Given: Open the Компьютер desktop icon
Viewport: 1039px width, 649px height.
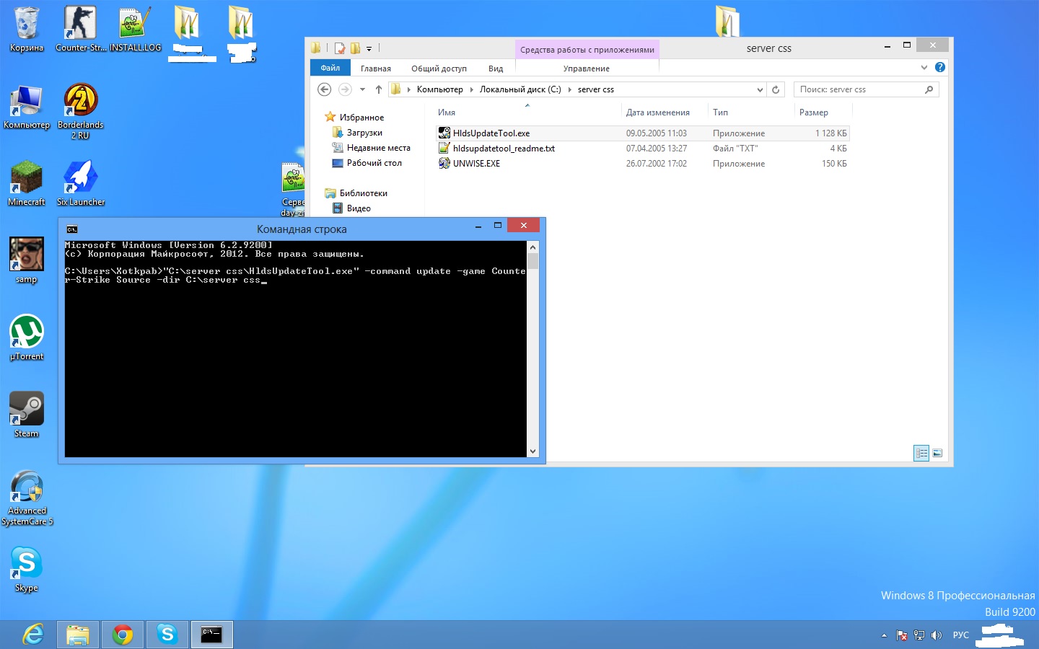Looking at the screenshot, I should click(x=27, y=107).
